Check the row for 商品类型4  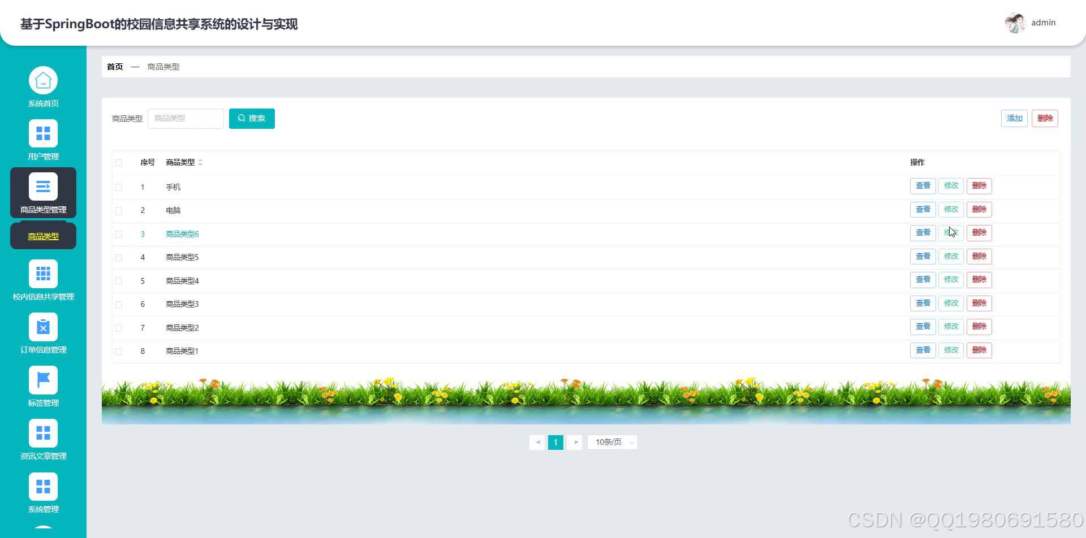click(119, 281)
